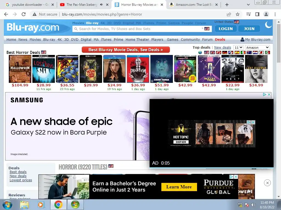Screen dimensions: 281x210
Task: Open new browser tab
Action: click(x=227, y=5)
